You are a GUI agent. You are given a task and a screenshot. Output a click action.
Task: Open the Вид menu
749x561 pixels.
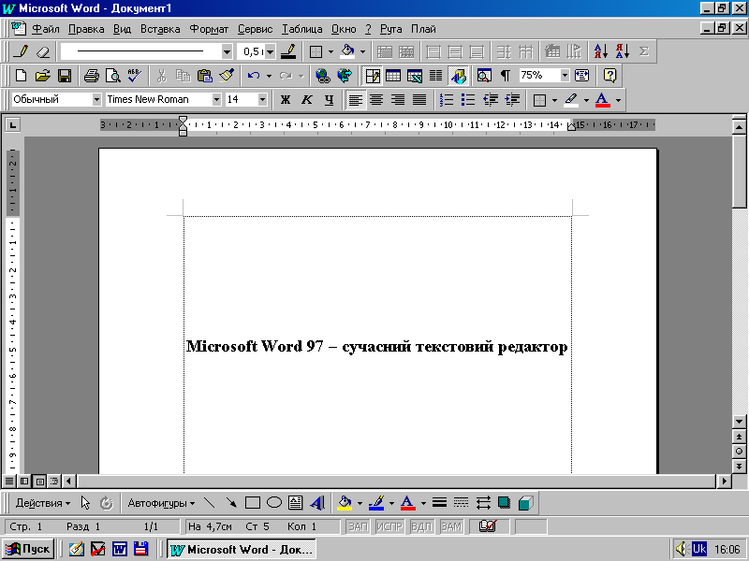click(x=122, y=29)
